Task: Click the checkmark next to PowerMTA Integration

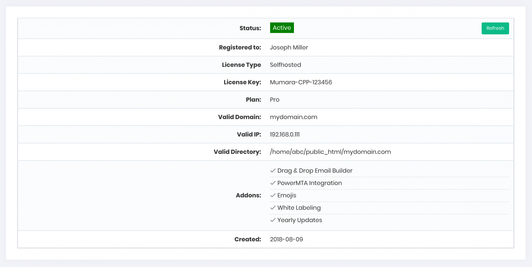Action: point(273,183)
